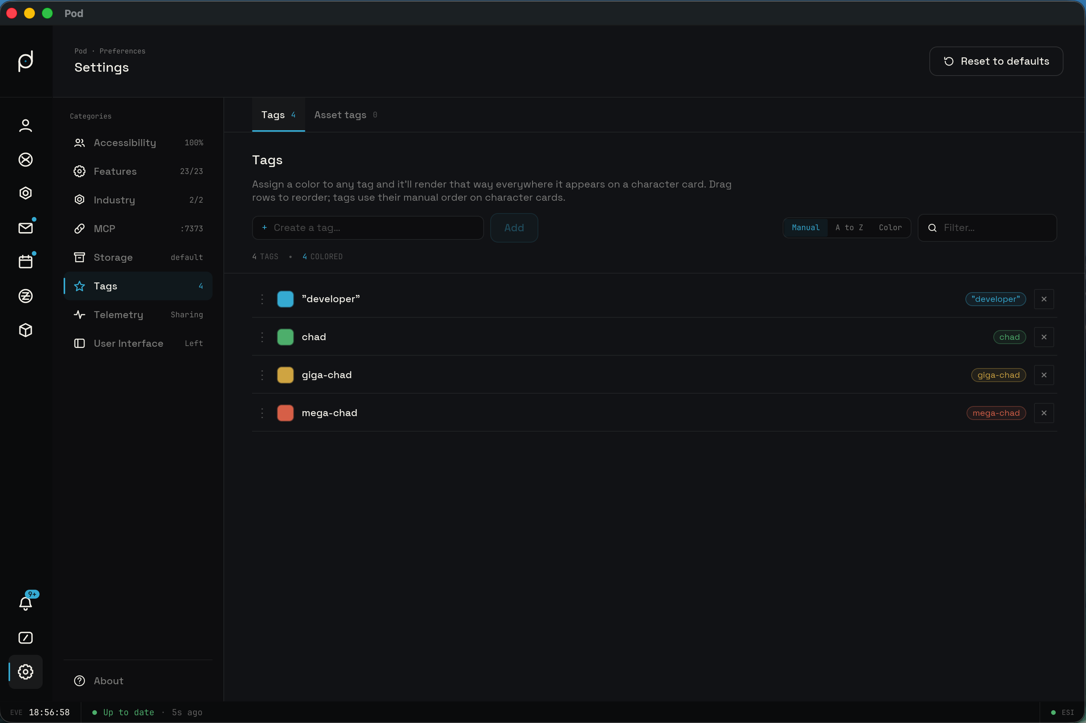Open green color swatch for chad

coord(285,337)
